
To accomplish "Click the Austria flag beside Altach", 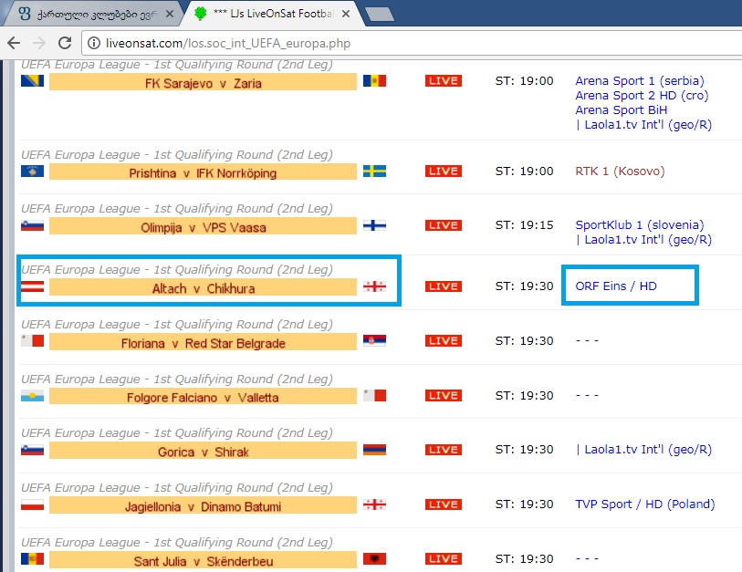I will click(x=32, y=286).
